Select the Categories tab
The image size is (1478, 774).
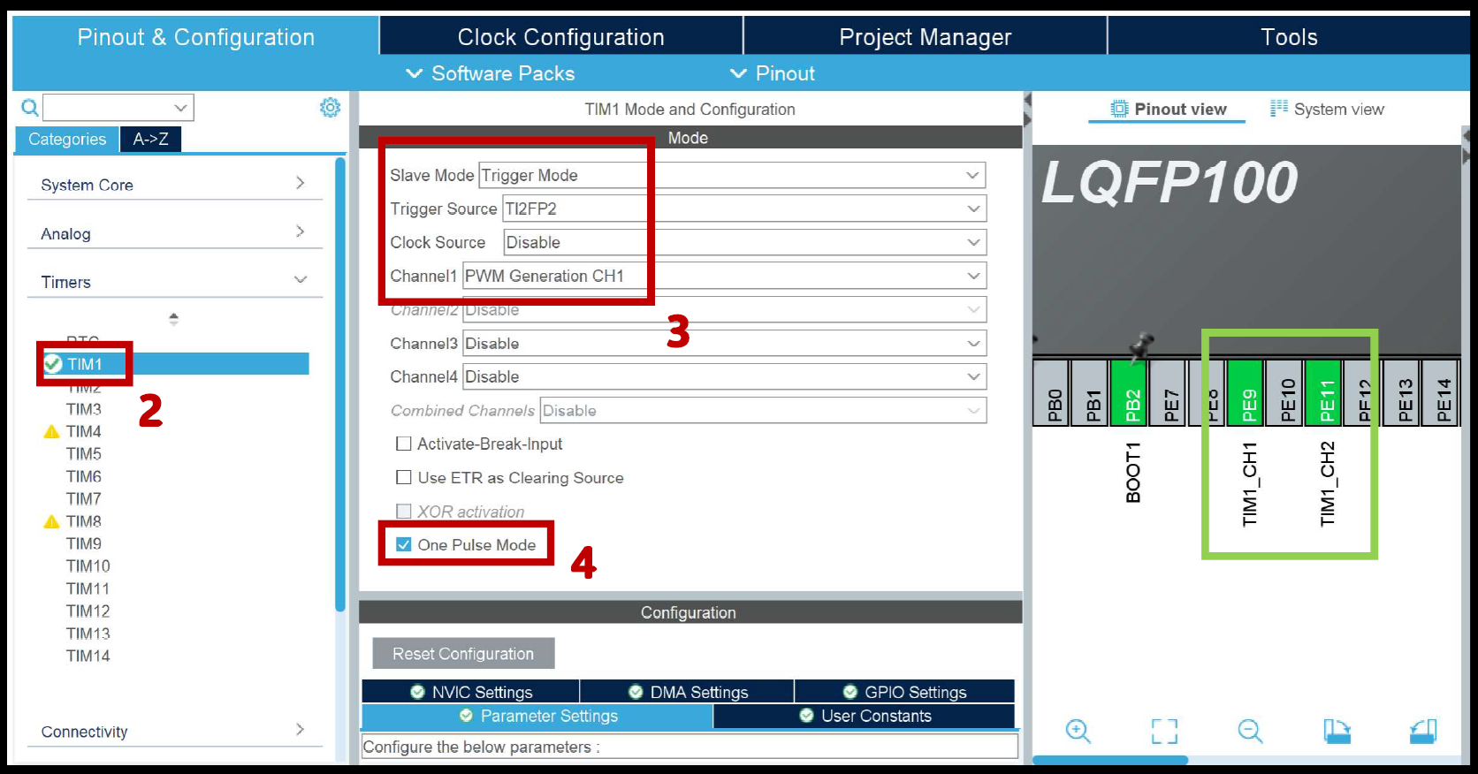pos(67,139)
